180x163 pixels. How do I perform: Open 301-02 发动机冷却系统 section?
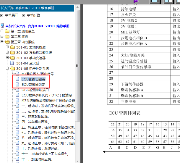(34, 53)
